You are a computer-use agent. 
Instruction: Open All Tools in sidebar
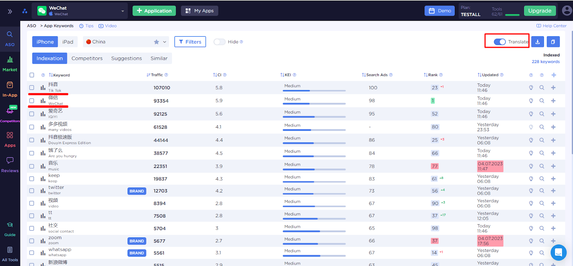[x=10, y=254]
